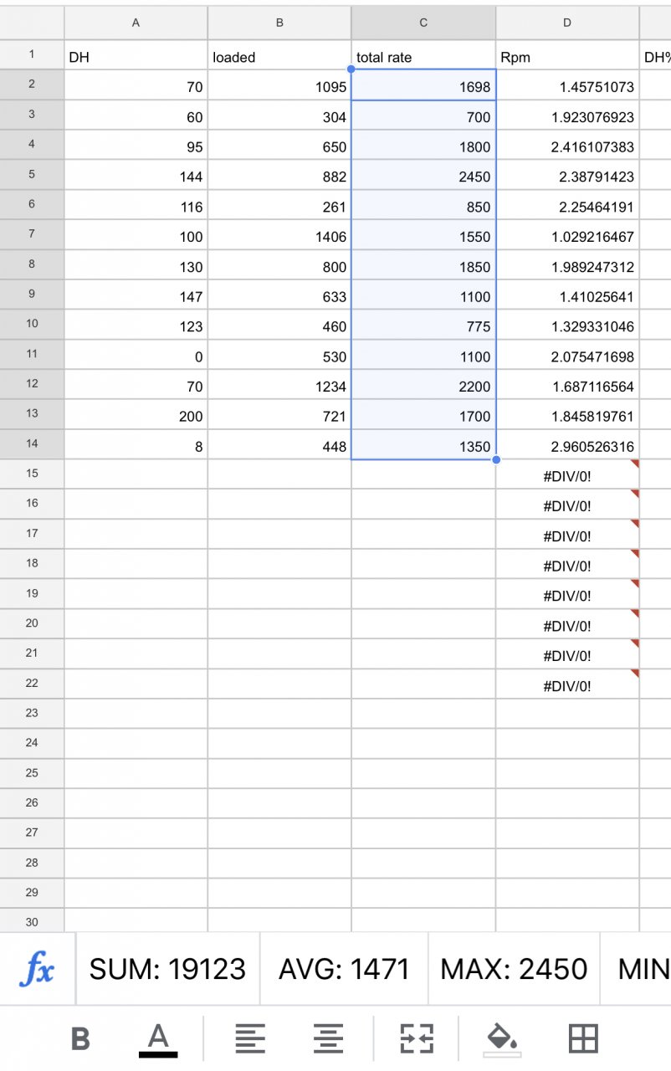Select cell containing 261
This screenshot has height=1071, width=671.
(x=279, y=205)
